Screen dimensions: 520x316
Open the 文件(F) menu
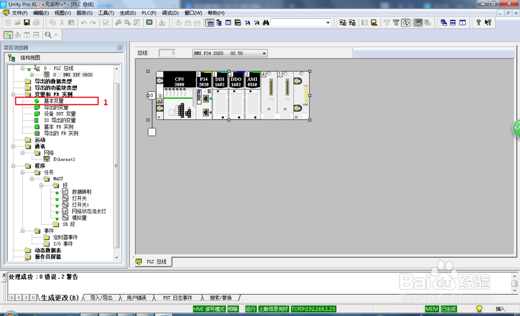pyautogui.click(x=20, y=13)
